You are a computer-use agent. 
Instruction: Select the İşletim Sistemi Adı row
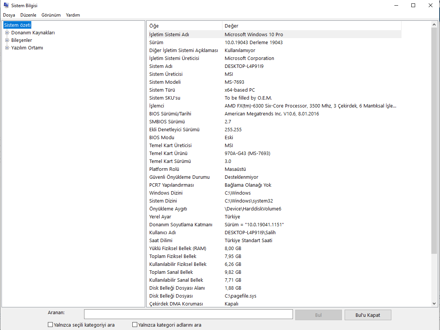point(275,35)
